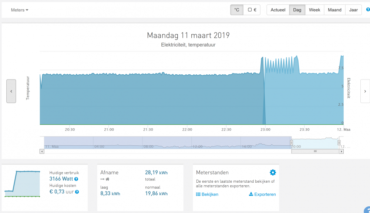370x213 pixels.
Task: Open the Meterstanden settings gear
Action: (x=273, y=172)
